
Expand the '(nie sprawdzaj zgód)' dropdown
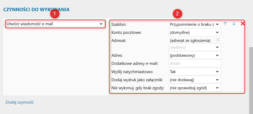(194, 88)
